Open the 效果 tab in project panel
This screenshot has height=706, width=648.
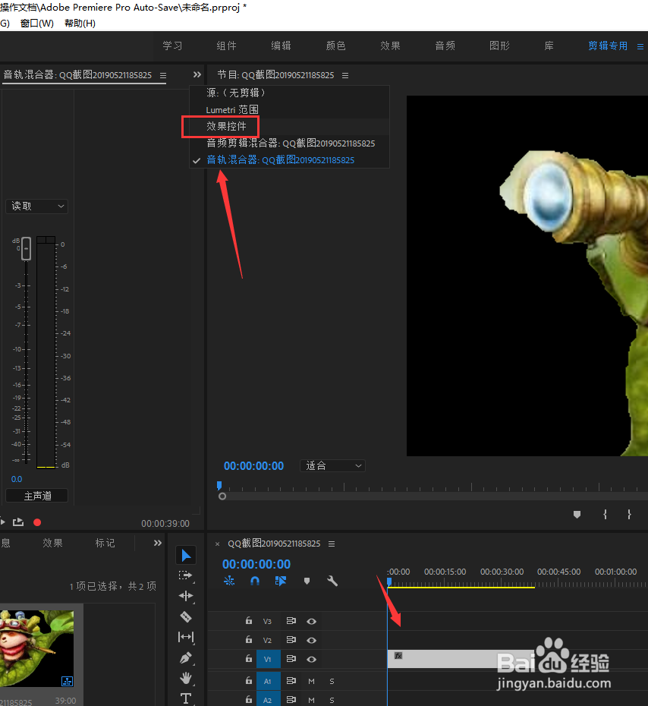(52, 544)
